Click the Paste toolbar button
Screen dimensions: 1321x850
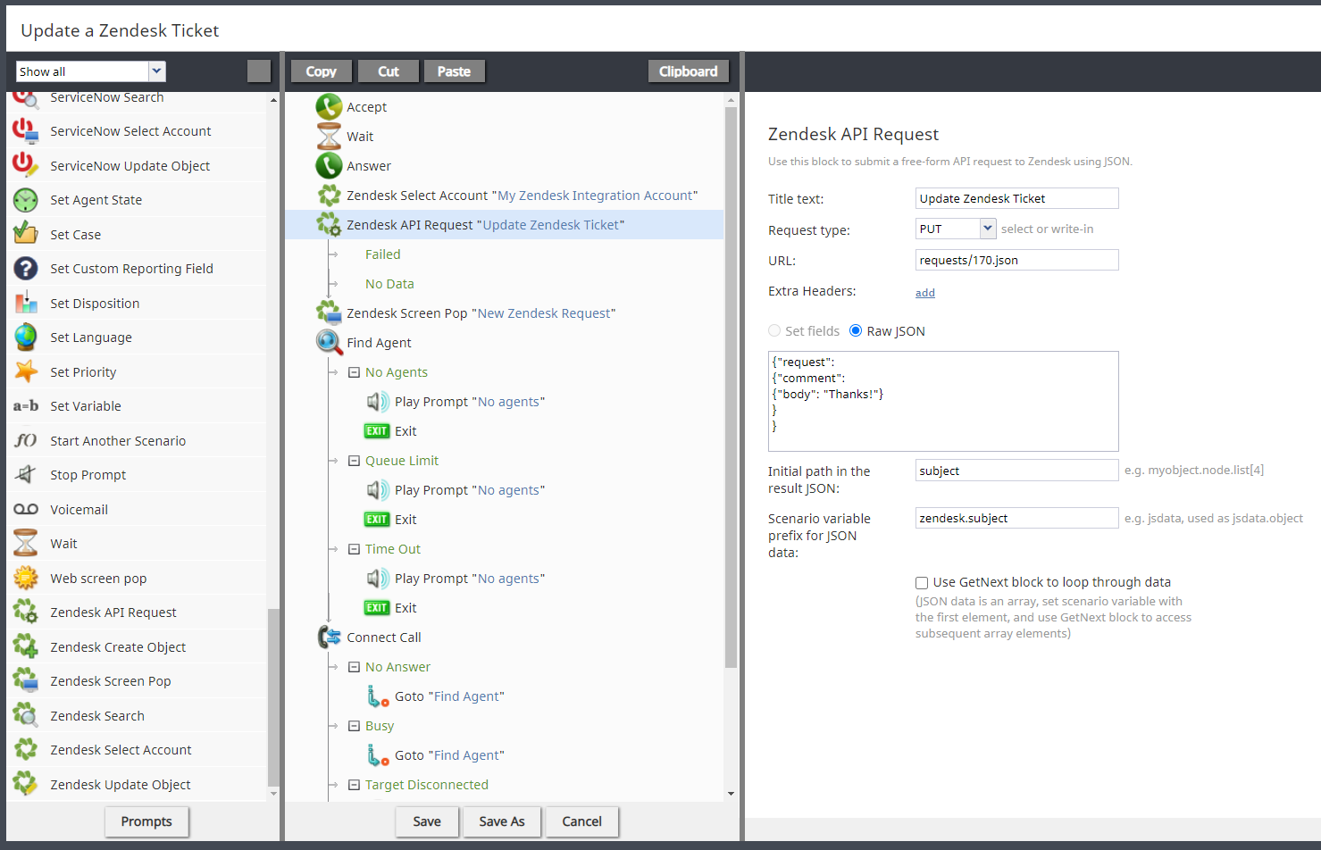click(x=455, y=71)
